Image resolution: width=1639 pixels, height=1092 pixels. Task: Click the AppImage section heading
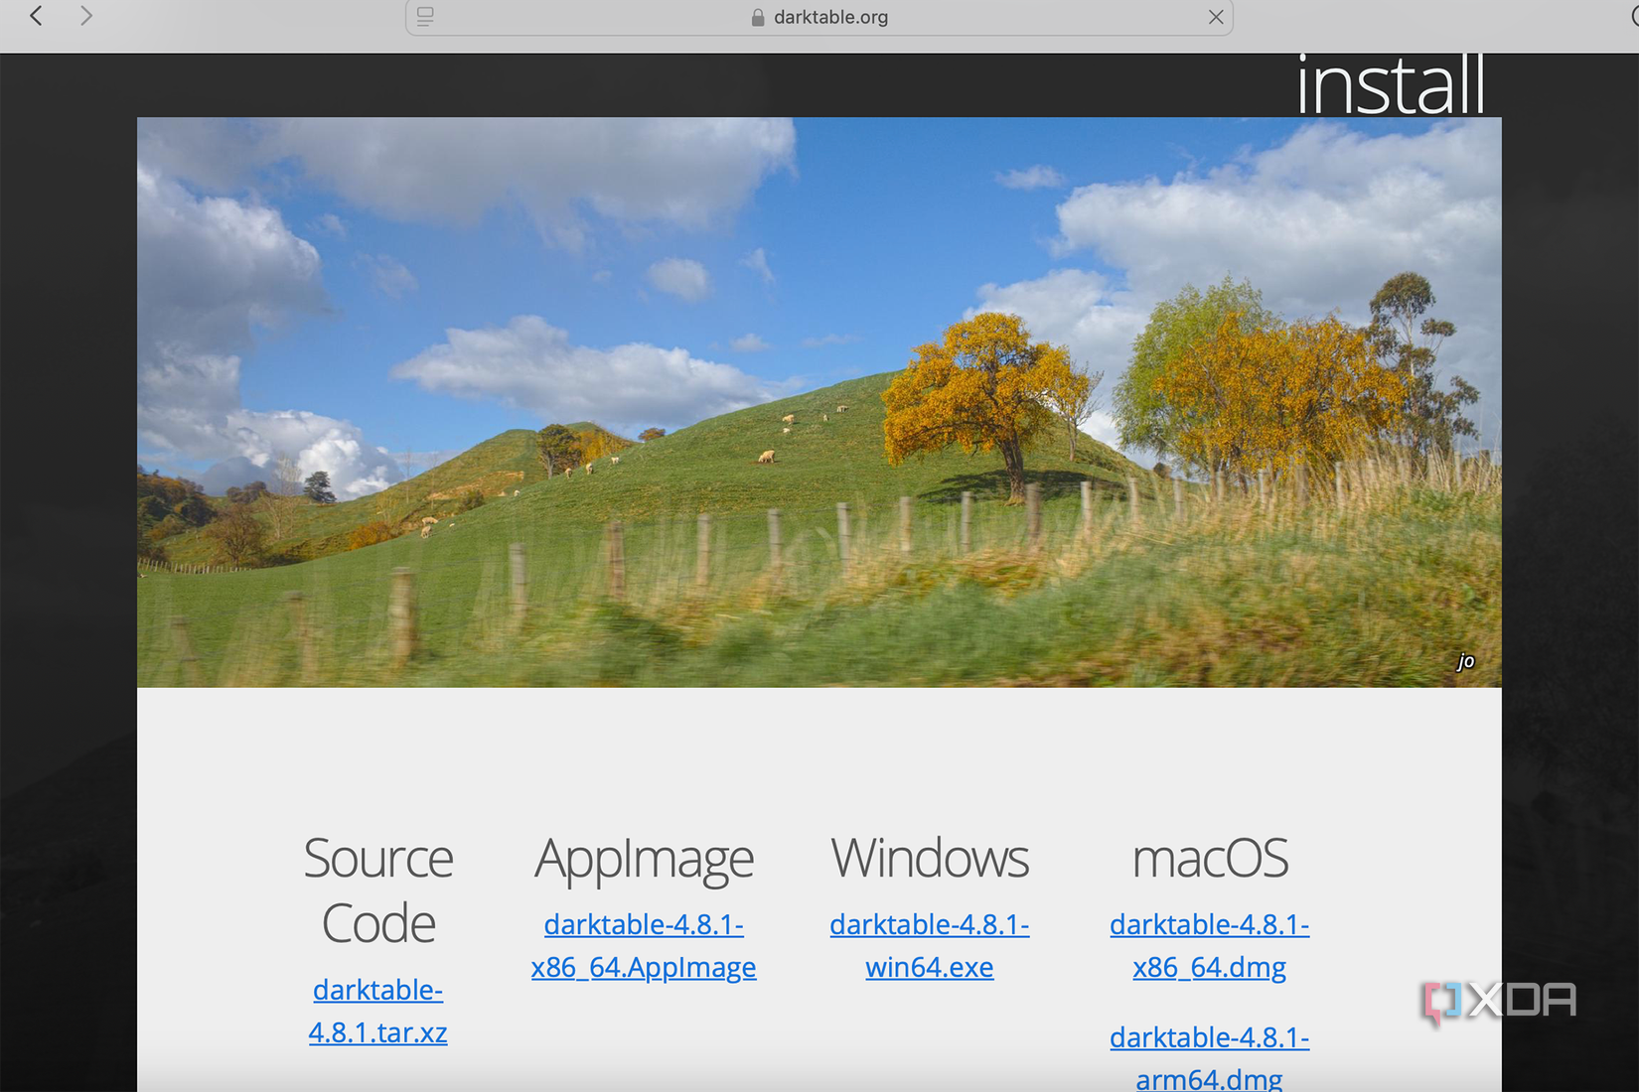[x=644, y=858]
